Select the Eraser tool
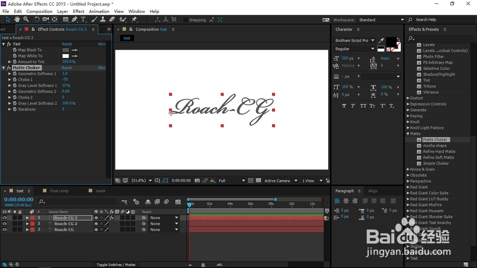This screenshot has width=477, height=268. (x=112, y=20)
